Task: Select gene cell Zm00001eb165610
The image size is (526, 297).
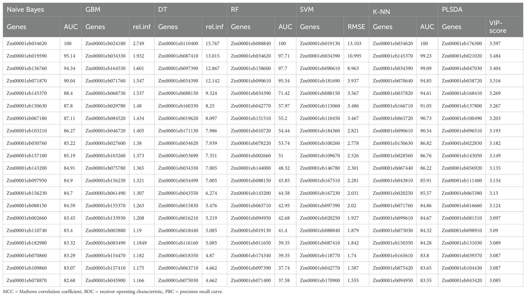Action: [393, 256]
